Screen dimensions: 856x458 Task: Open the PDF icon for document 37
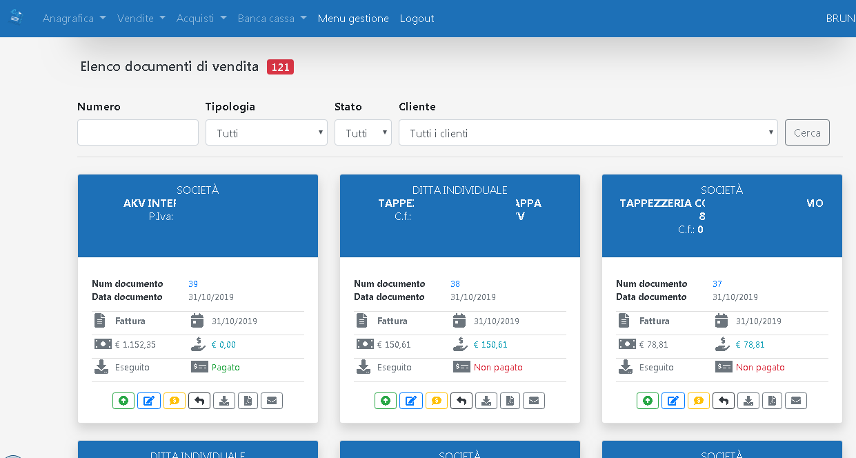(x=772, y=401)
